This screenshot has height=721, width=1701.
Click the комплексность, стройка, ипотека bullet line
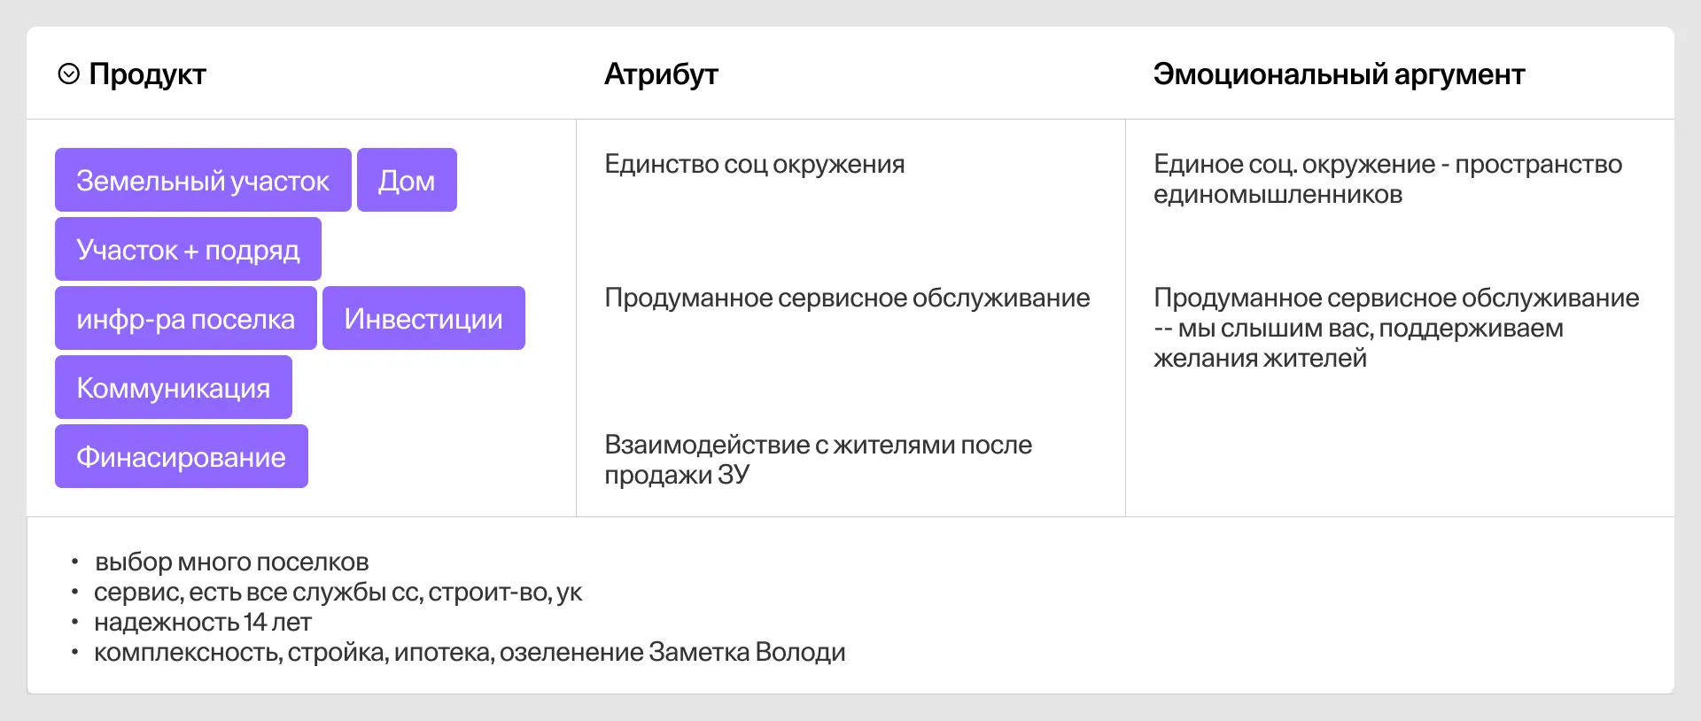point(470,653)
